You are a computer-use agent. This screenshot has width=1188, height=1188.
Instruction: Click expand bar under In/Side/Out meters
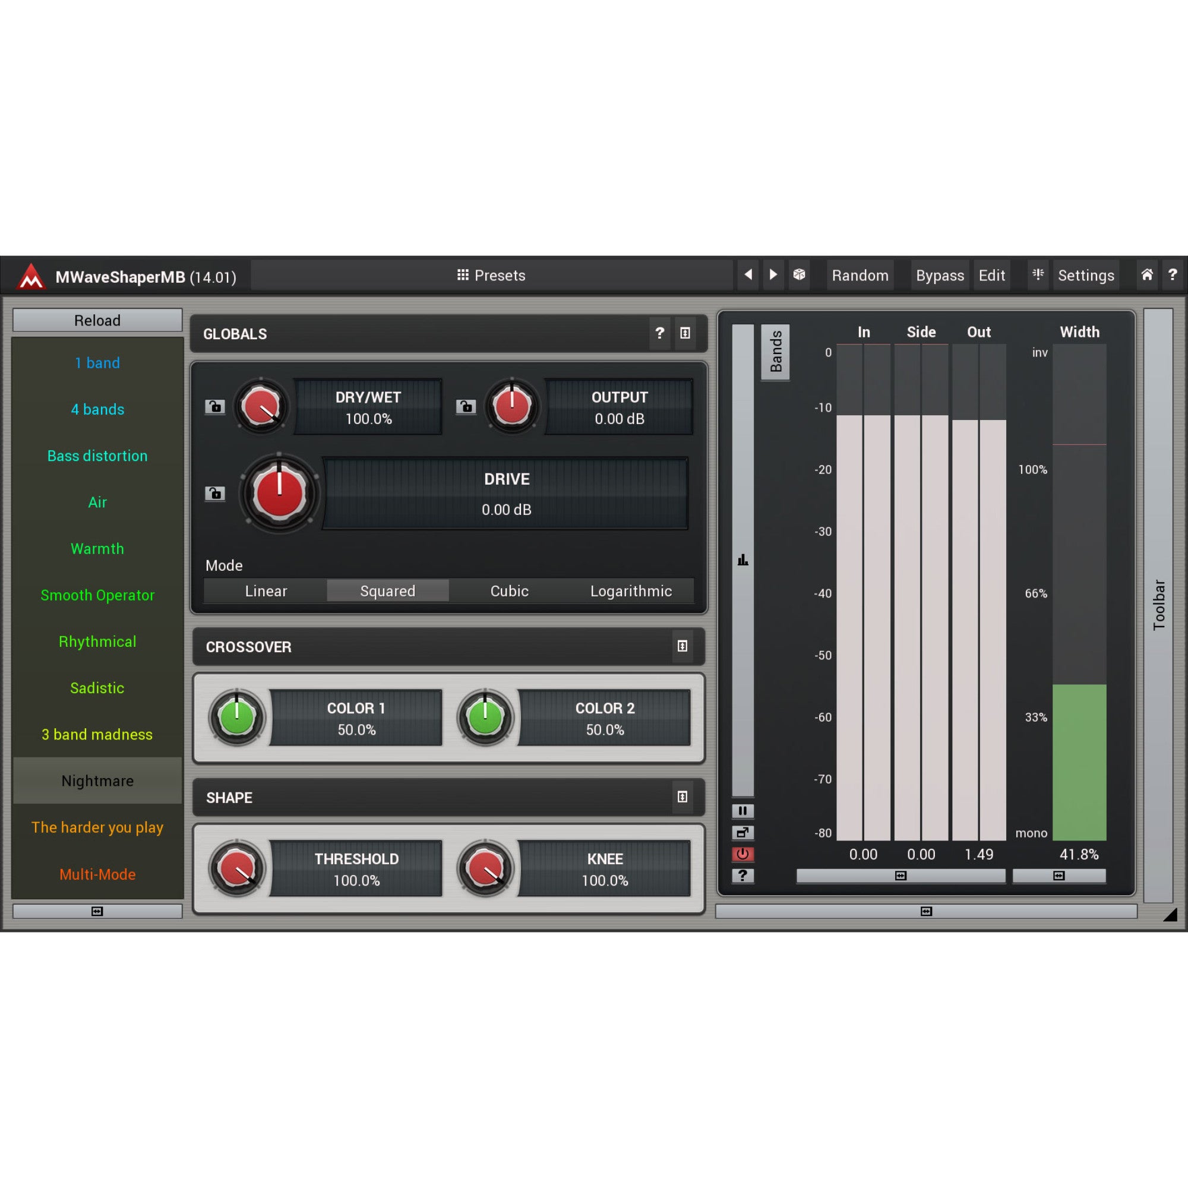pos(901,876)
